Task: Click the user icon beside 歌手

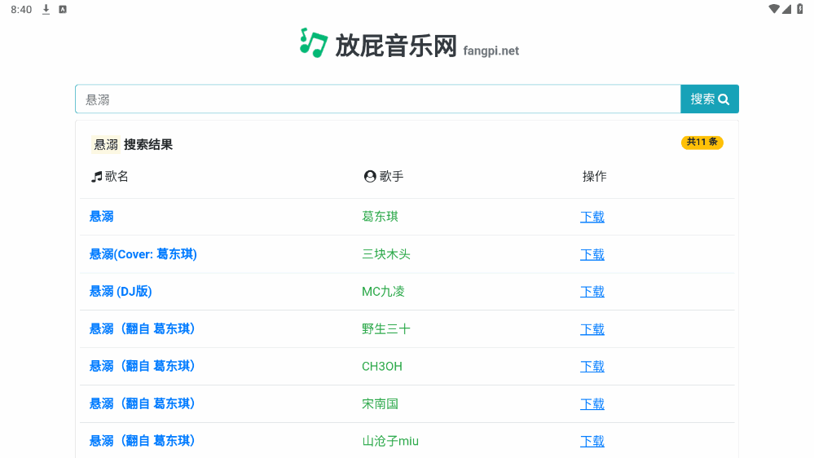Action: [x=370, y=177]
